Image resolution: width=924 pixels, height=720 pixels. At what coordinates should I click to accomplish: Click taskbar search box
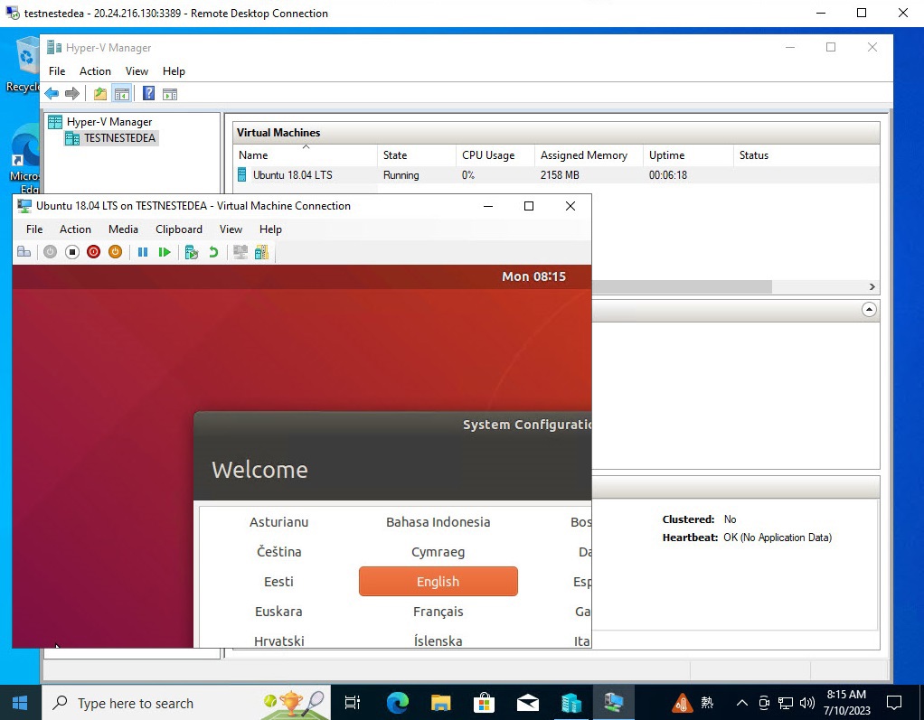[186, 703]
